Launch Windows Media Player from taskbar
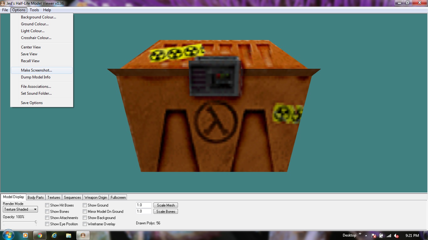 tap(25, 235)
